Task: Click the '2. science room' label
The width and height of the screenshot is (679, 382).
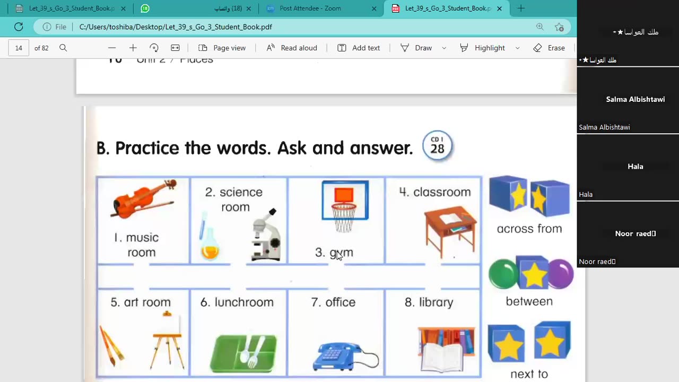Action: tap(234, 199)
